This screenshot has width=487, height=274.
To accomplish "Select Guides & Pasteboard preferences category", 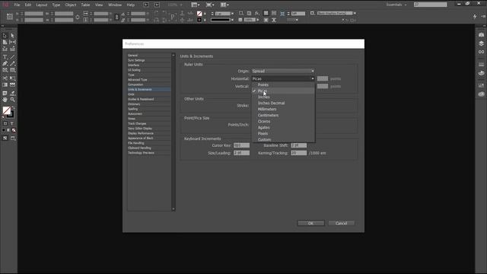I will [x=149, y=99].
